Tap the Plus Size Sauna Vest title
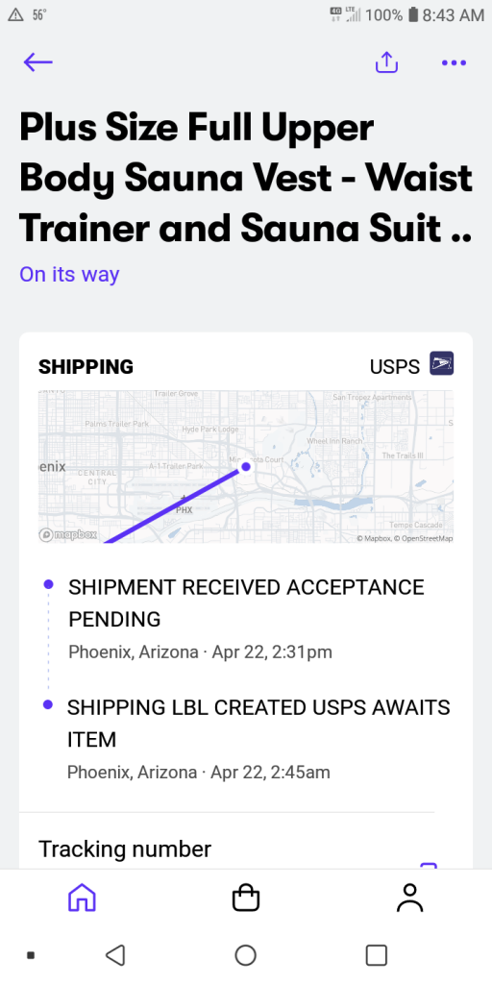The height and width of the screenshot is (984, 492). tap(245, 178)
